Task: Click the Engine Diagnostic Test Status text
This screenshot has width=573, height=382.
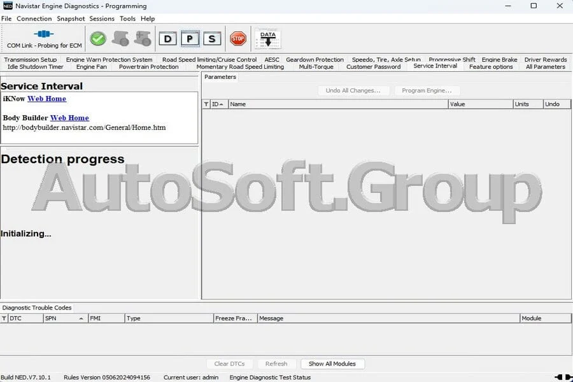Action: pyautogui.click(x=270, y=378)
